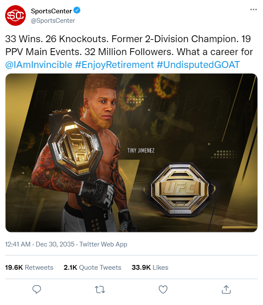
Task: Click the blue verified badge
Action: (x=77, y=10)
